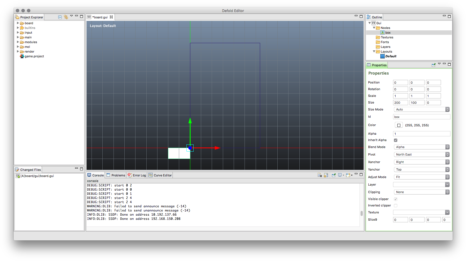This screenshot has height=261, width=466.
Task: Click the game.project file icon
Action: pyautogui.click(x=22, y=56)
